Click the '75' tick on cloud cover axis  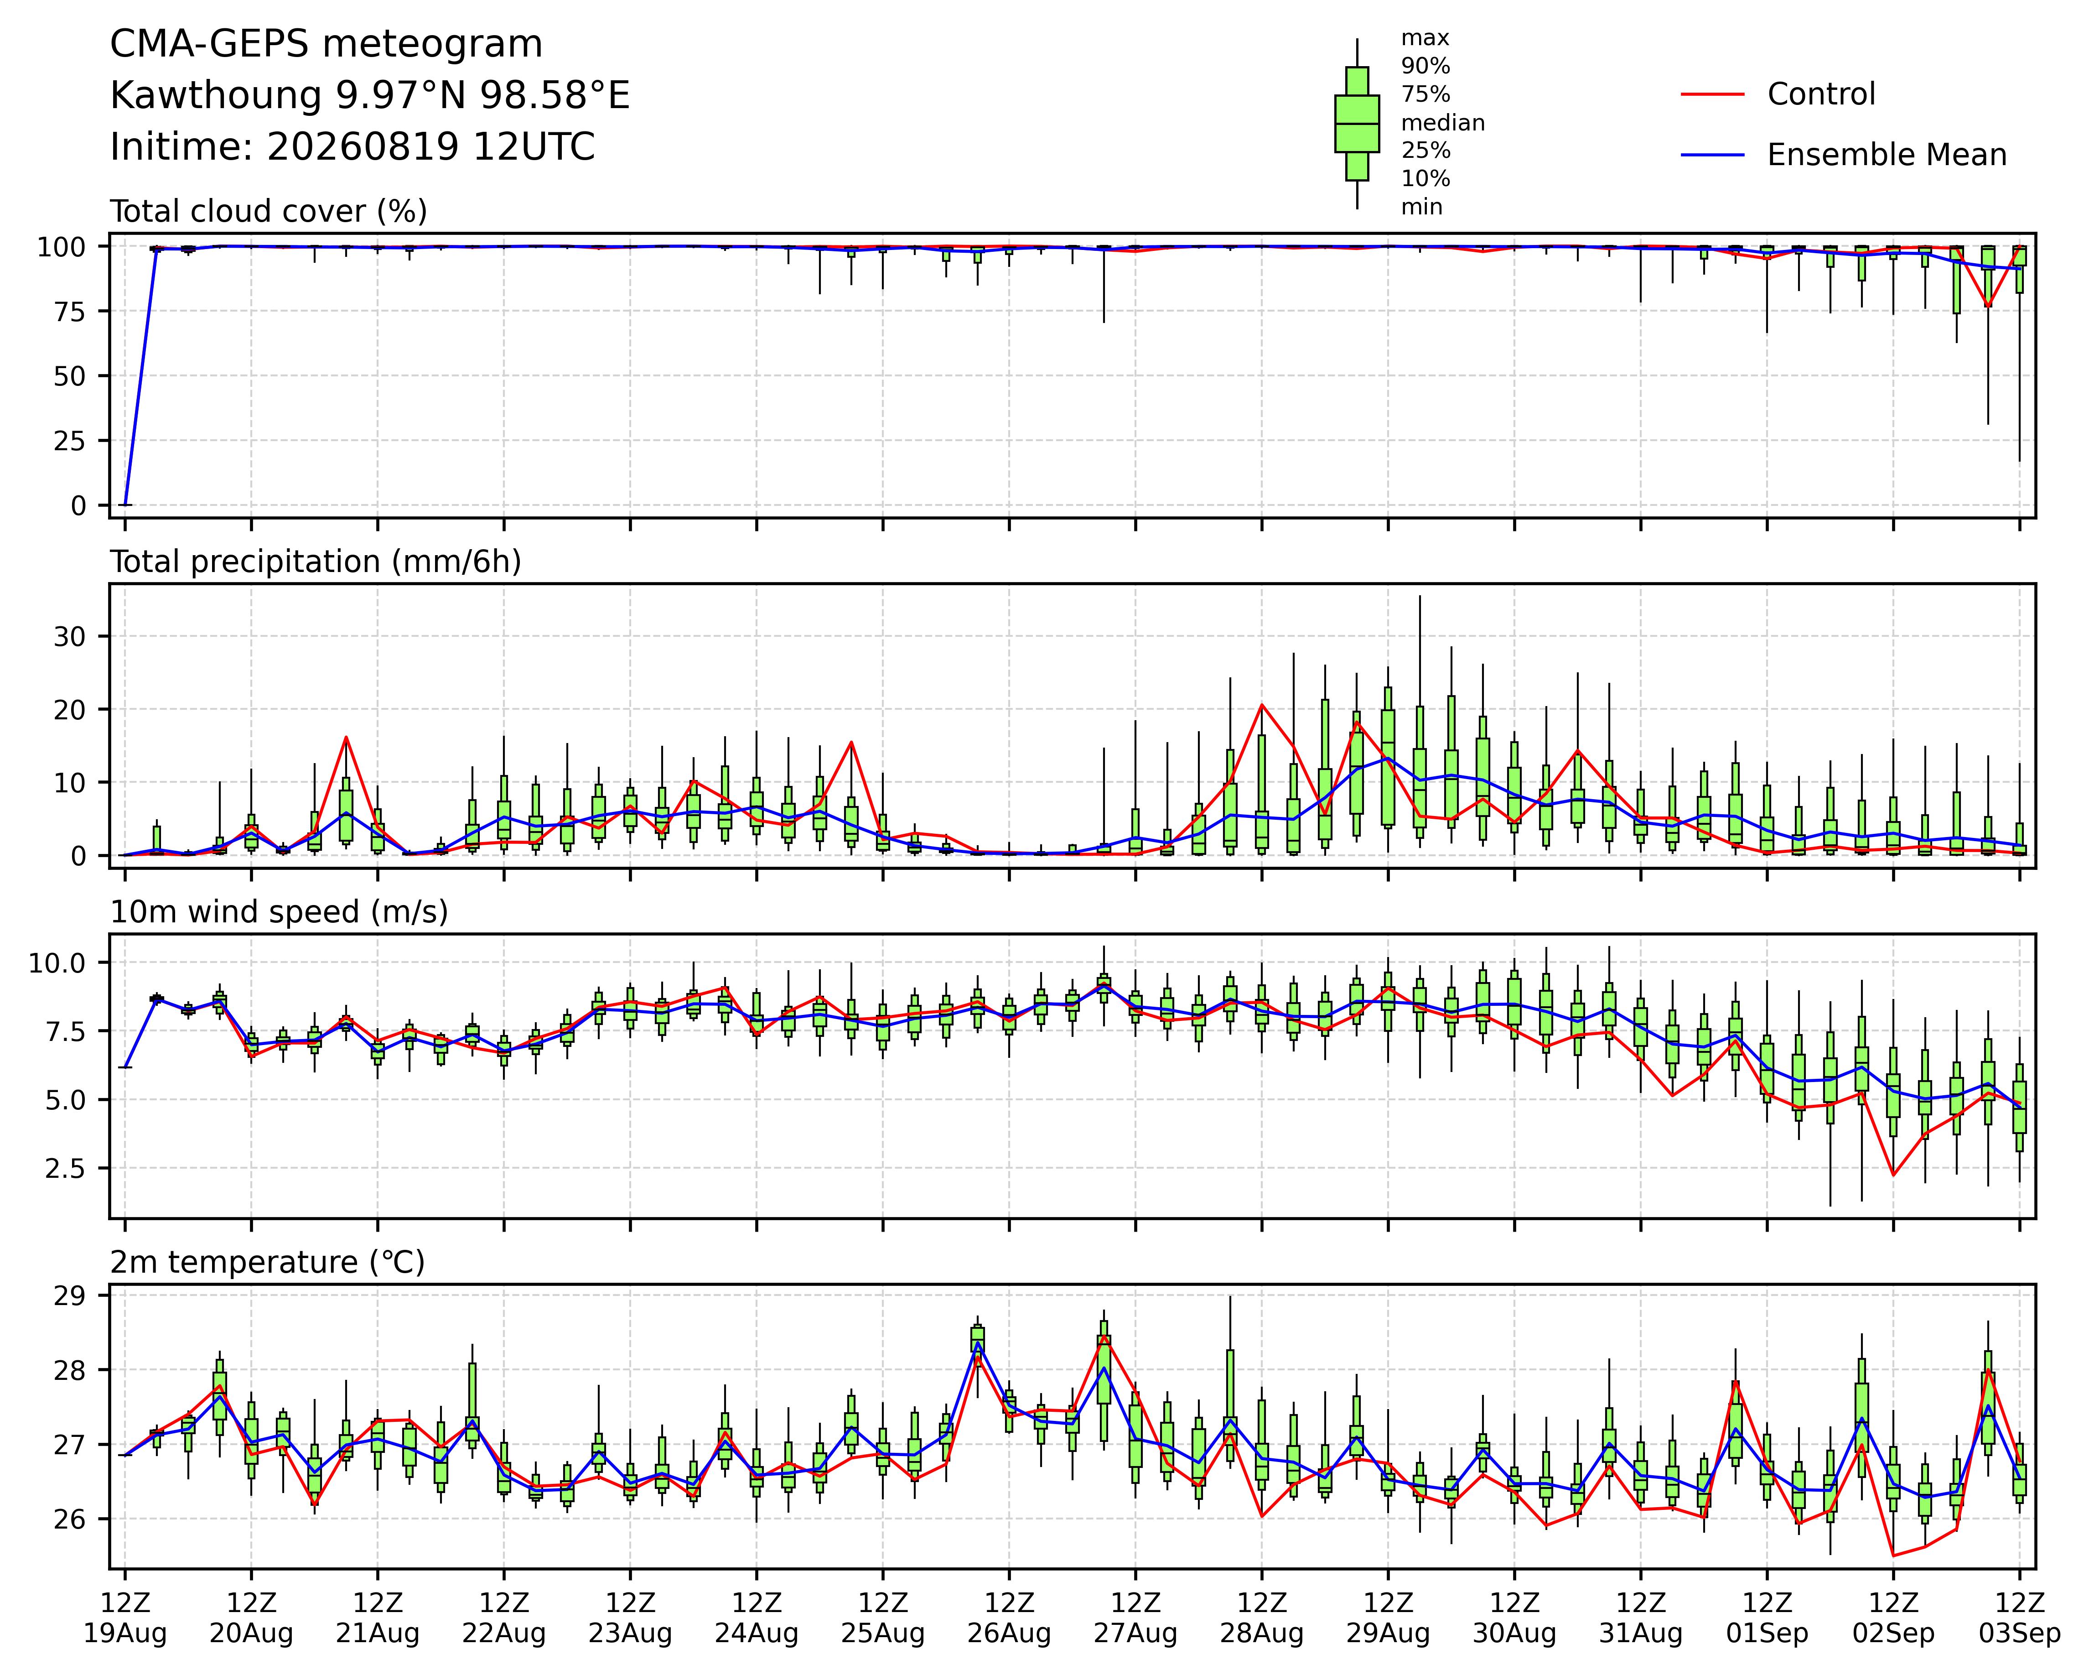pos(70,311)
